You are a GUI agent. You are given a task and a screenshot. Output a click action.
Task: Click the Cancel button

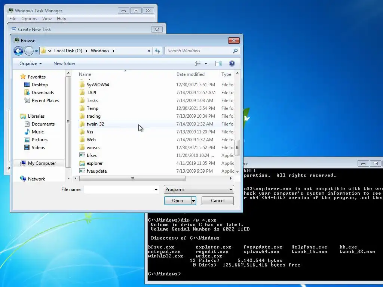click(217, 201)
